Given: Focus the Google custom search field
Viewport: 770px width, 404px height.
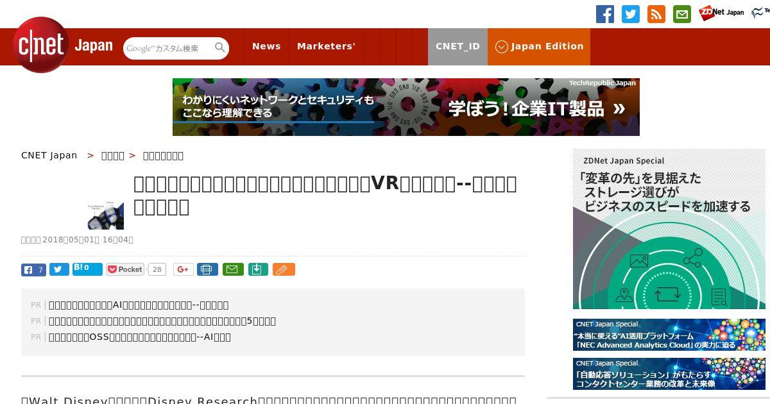Looking at the screenshot, I should pos(168,48).
